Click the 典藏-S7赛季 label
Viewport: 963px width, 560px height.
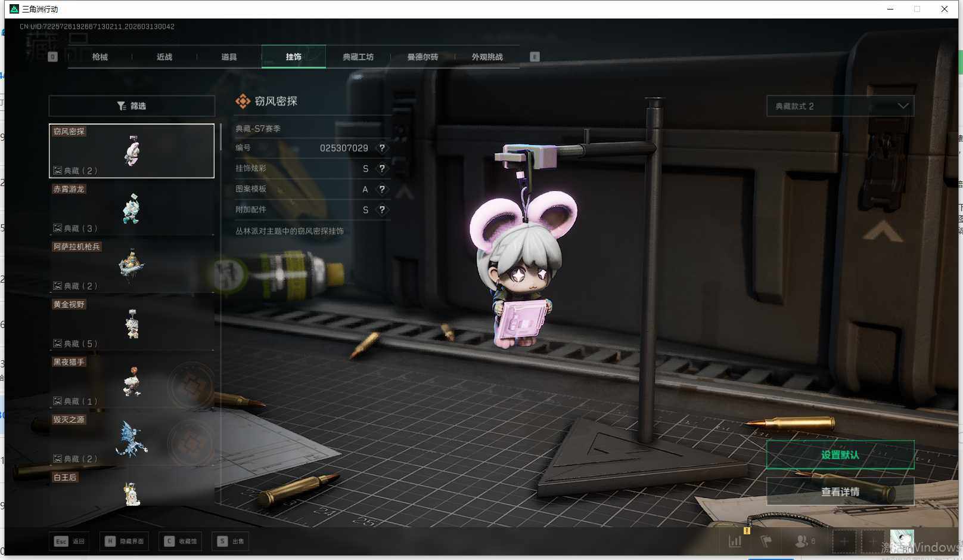point(257,128)
